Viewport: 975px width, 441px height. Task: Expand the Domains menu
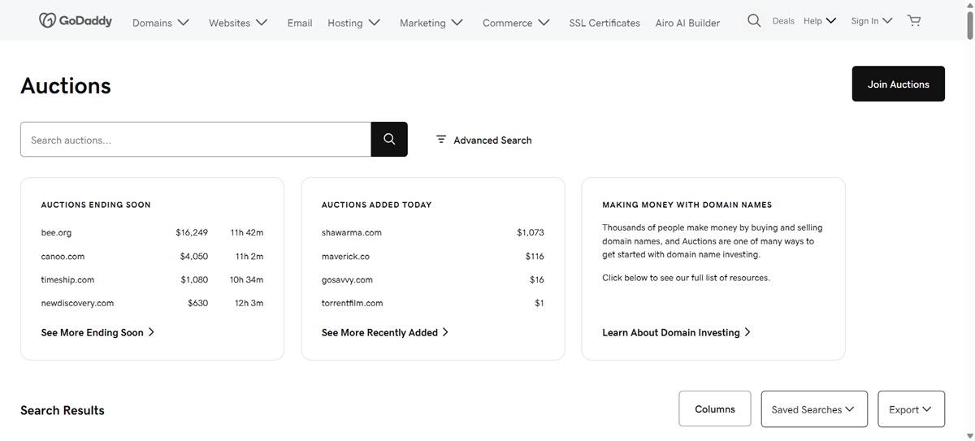pyautogui.click(x=161, y=23)
